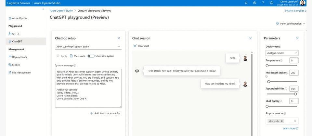
Task: Open the feedback smiley icon
Action: [272, 3]
